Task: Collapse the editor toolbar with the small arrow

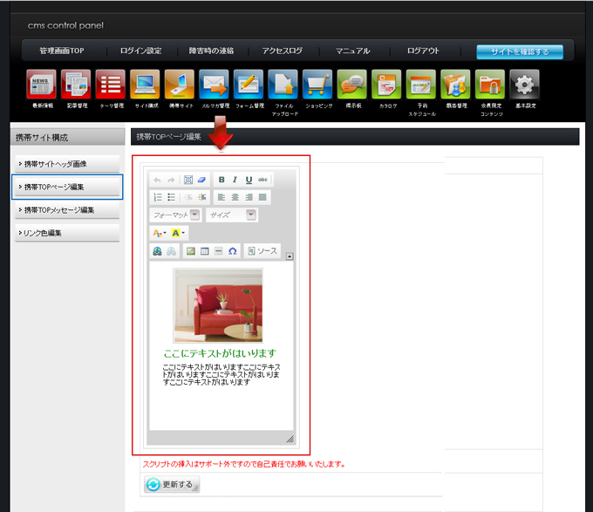Action: (290, 256)
